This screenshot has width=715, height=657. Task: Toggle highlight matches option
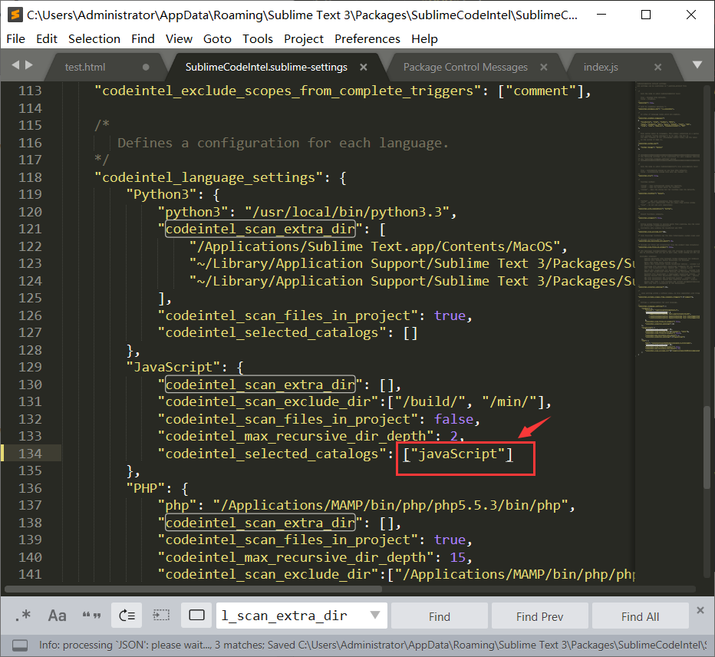[196, 616]
